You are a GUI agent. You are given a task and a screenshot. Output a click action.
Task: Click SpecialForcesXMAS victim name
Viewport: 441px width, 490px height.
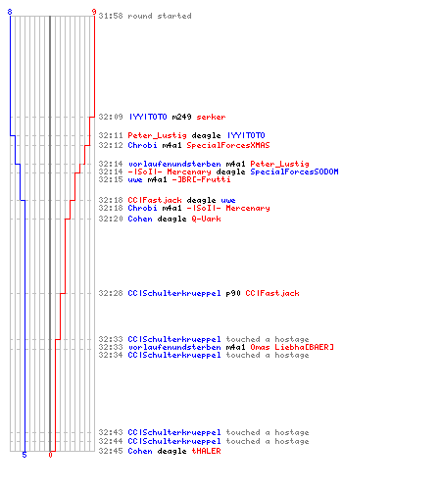(228, 145)
